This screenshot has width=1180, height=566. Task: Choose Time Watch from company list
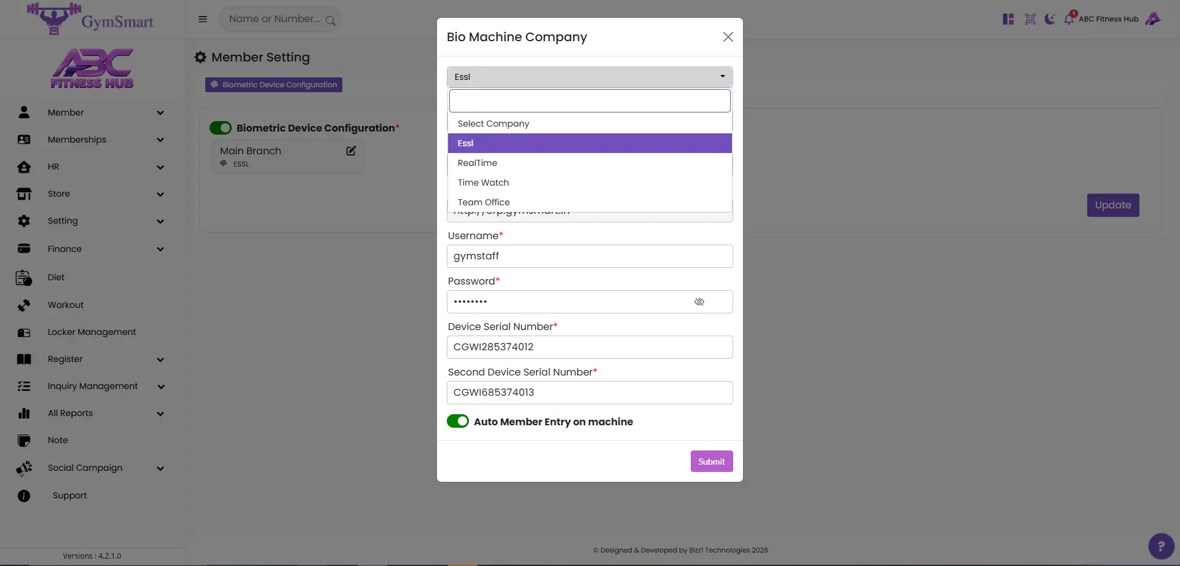tap(590, 183)
